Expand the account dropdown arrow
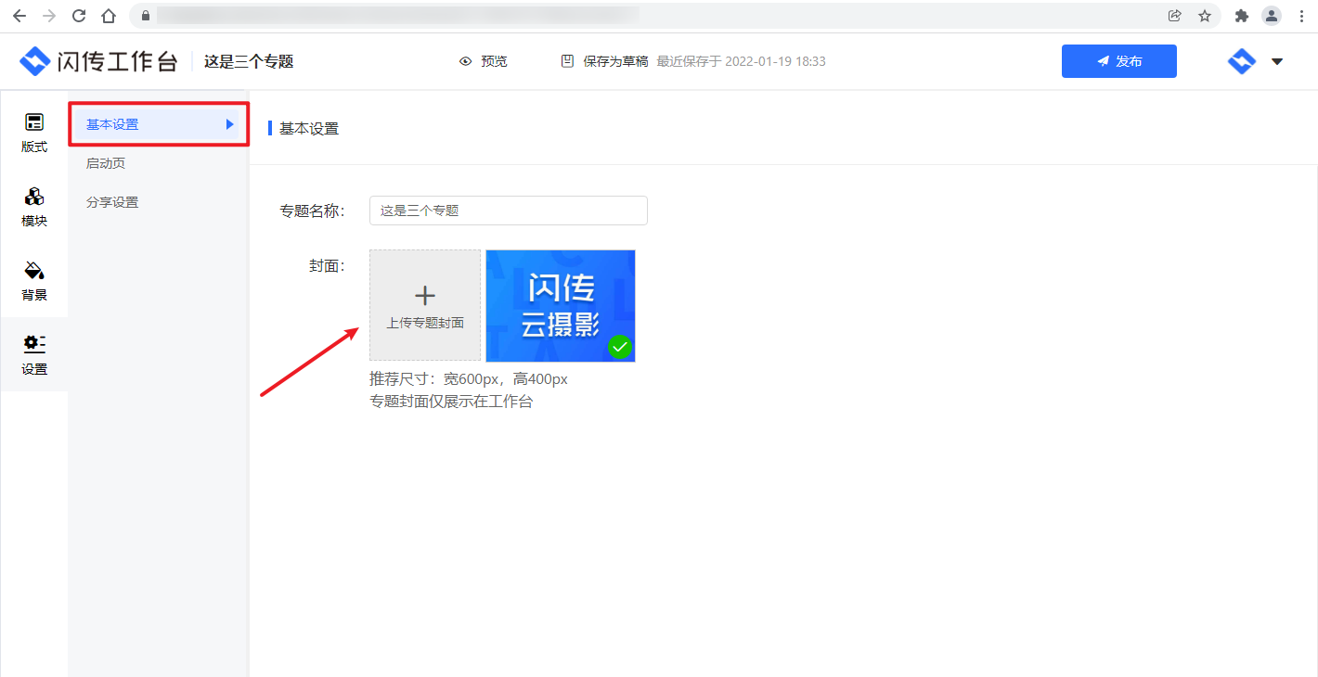The height and width of the screenshot is (677, 1318). [x=1277, y=62]
